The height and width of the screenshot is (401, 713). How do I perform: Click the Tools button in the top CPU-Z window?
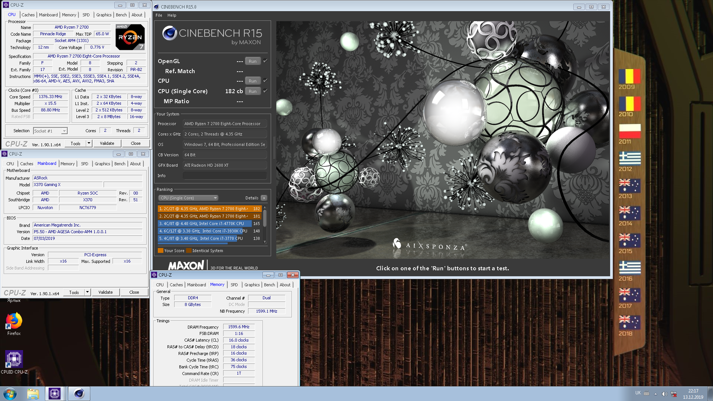tap(75, 143)
